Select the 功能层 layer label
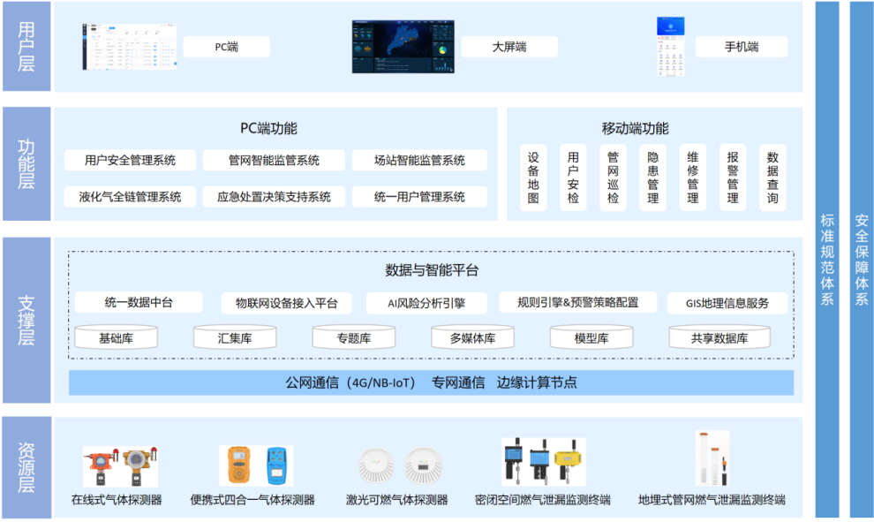Viewport: 874px width, 522px height. click(x=26, y=163)
